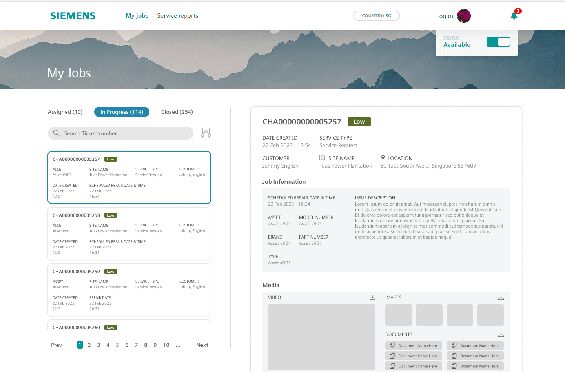The height and width of the screenshot is (372, 565).
Task: Select job card CHA00000000005259
Action: pos(129,290)
